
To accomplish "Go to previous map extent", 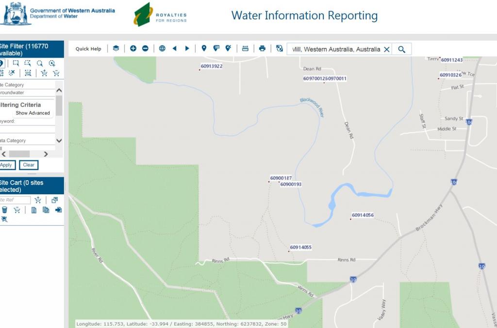I will click(175, 48).
